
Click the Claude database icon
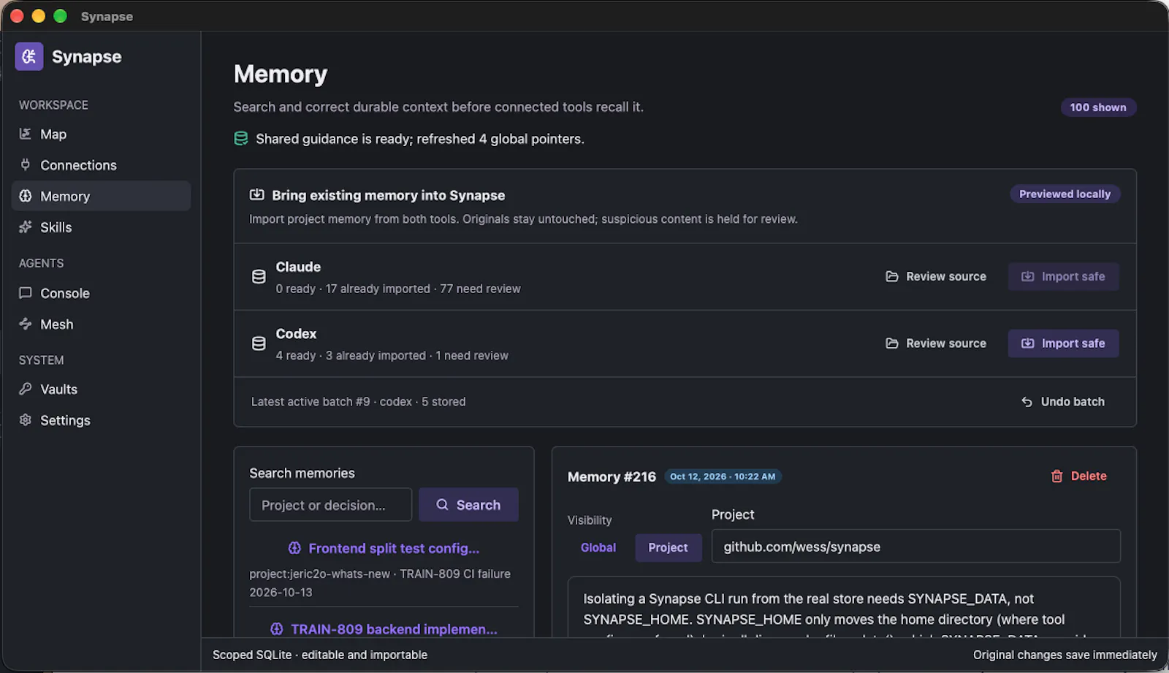click(x=259, y=276)
